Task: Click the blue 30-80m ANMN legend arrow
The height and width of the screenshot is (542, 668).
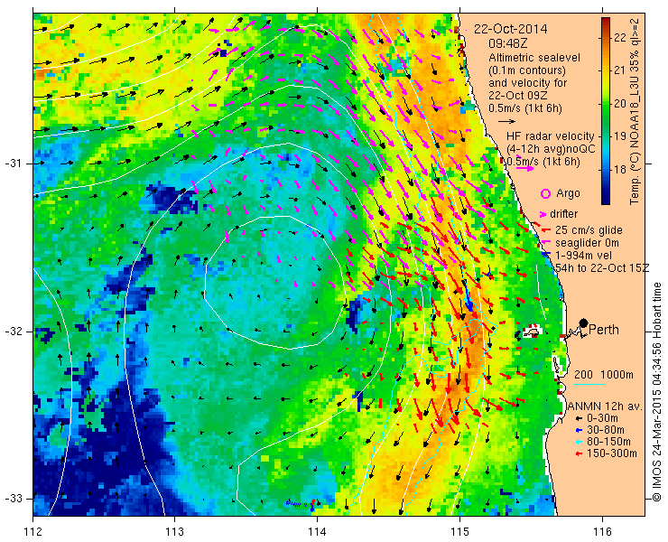Action: point(579,430)
